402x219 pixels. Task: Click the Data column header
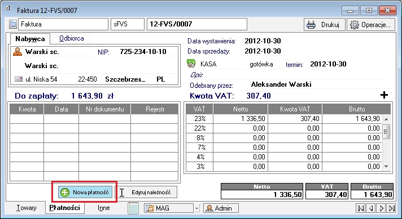click(62, 109)
